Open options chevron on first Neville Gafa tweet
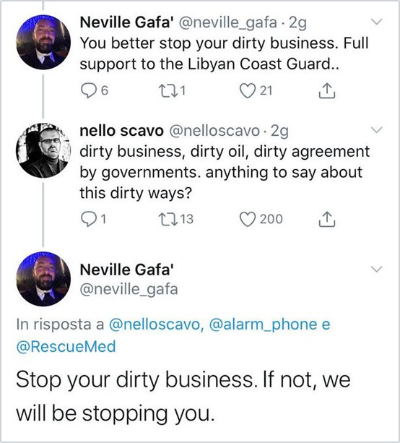 coord(377,22)
